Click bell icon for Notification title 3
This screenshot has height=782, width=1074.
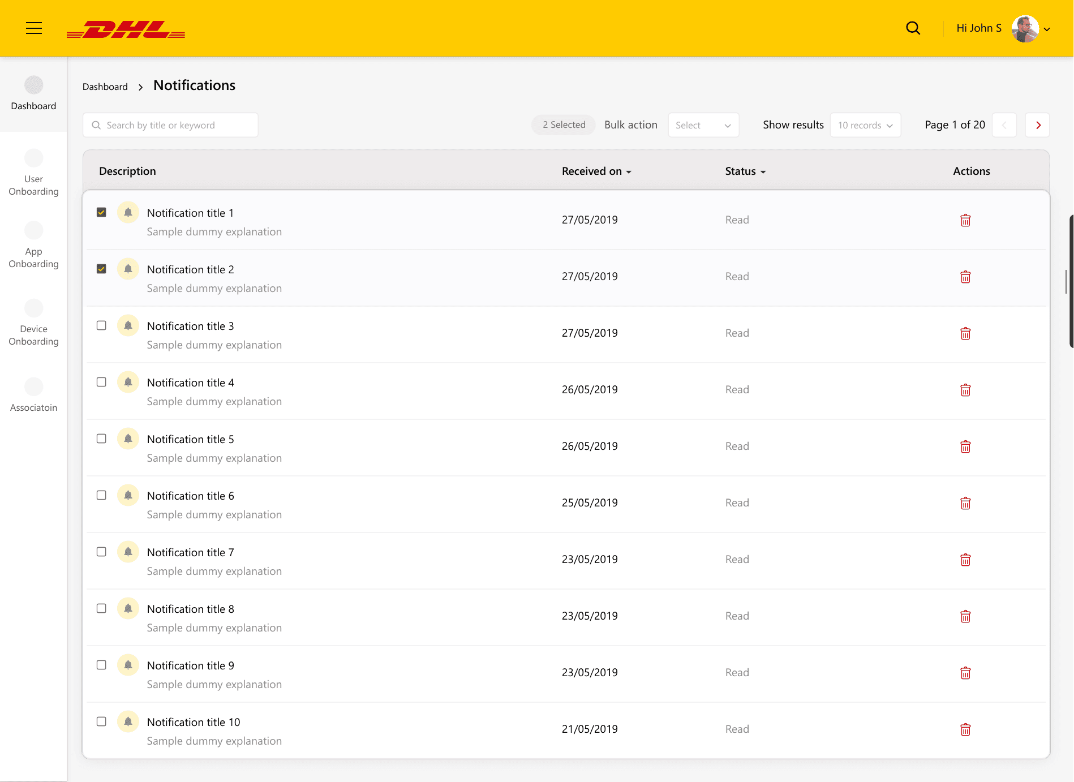[128, 325]
